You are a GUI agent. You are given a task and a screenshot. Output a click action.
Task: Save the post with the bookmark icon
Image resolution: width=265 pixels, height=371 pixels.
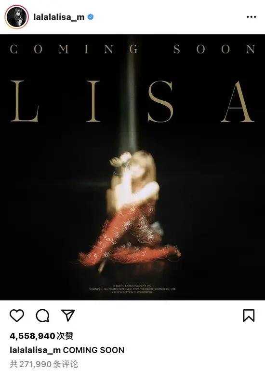[249, 316]
